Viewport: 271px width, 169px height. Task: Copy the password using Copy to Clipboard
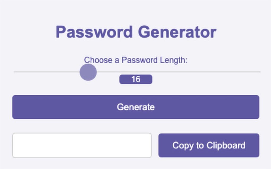point(209,145)
